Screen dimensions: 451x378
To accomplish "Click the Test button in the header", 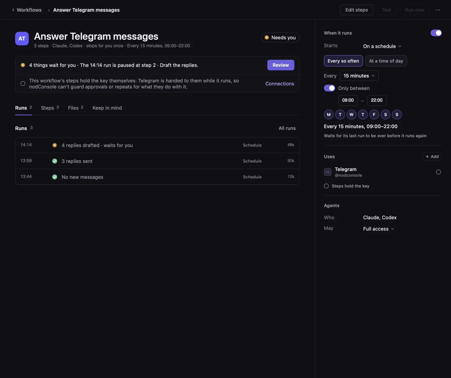I will coord(386,10).
